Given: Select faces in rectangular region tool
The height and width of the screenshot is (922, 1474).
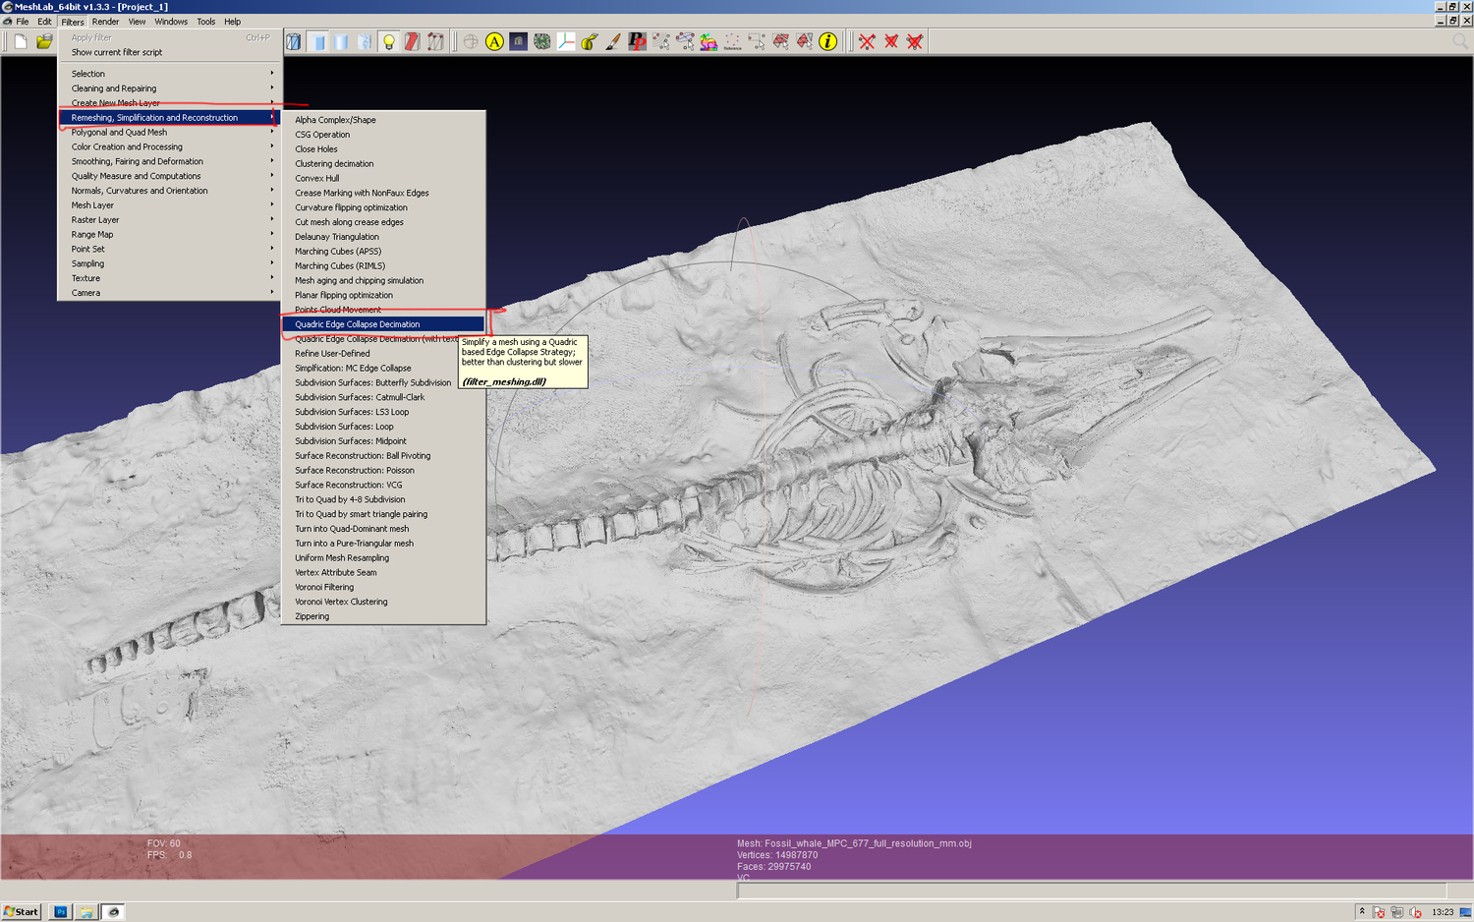Looking at the screenshot, I should pyautogui.click(x=757, y=41).
